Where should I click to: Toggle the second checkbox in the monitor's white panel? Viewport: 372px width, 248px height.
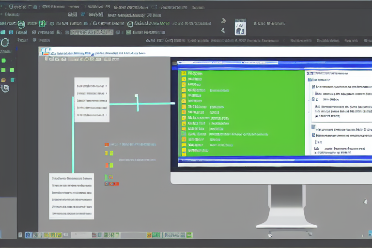click(x=313, y=99)
